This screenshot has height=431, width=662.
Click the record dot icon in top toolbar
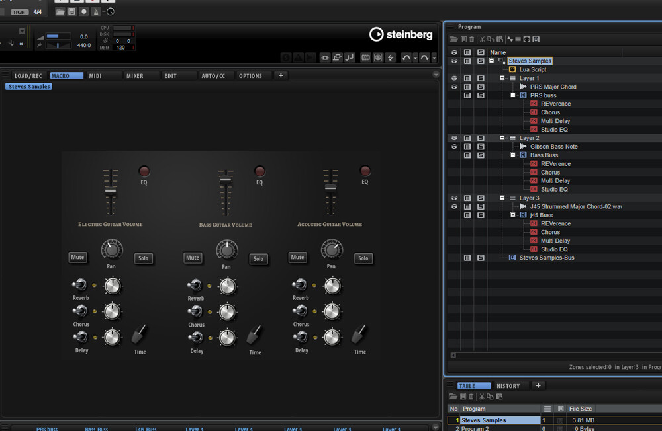[x=84, y=11]
